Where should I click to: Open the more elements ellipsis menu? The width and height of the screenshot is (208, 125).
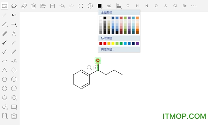194,6
